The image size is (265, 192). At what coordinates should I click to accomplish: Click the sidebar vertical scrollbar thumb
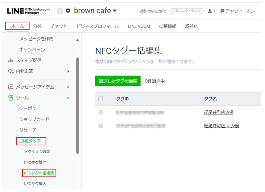click(x=77, y=106)
